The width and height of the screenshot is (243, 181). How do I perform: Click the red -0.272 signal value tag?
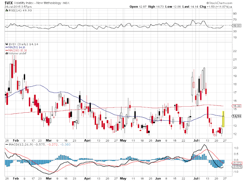(x=237, y=163)
